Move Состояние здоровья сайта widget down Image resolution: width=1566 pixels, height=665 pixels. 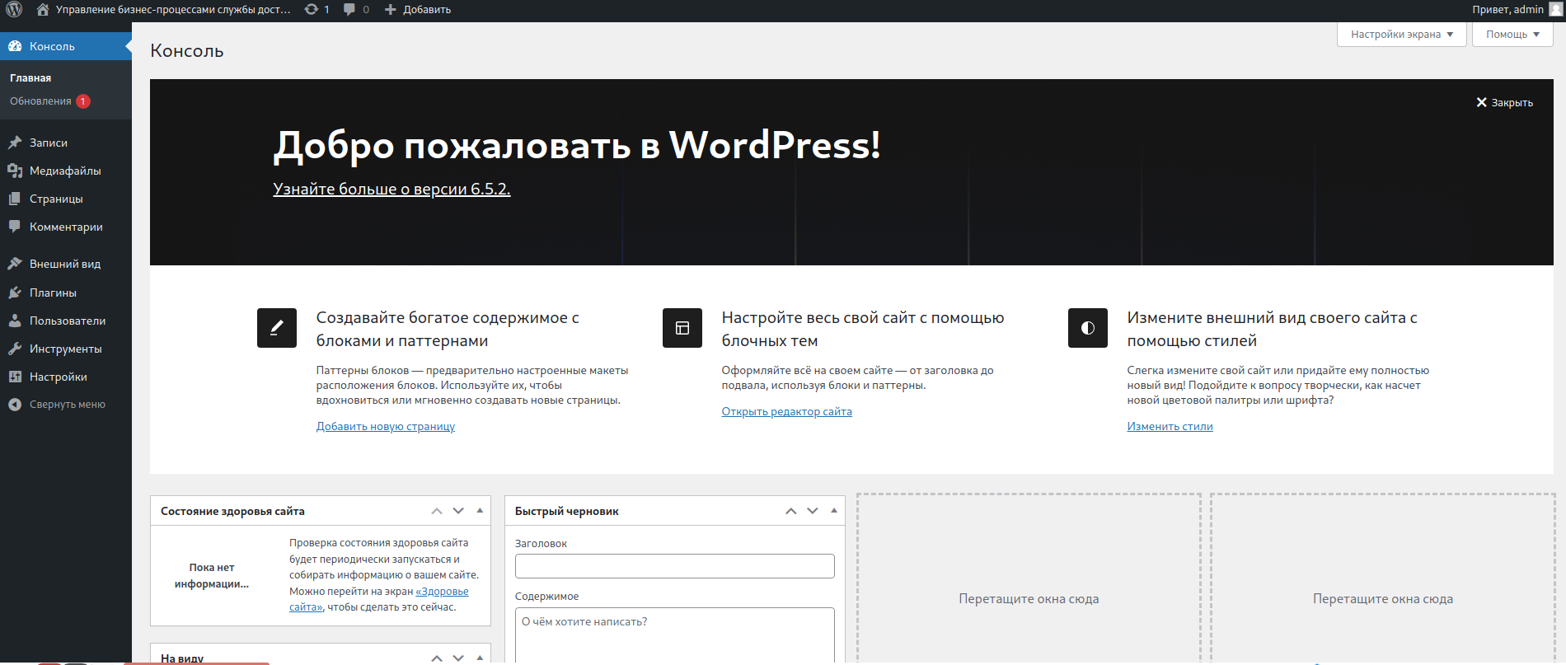(458, 511)
